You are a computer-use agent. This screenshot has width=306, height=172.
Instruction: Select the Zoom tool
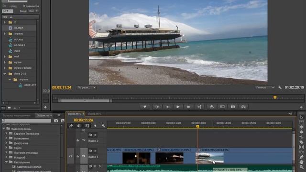click(301, 167)
